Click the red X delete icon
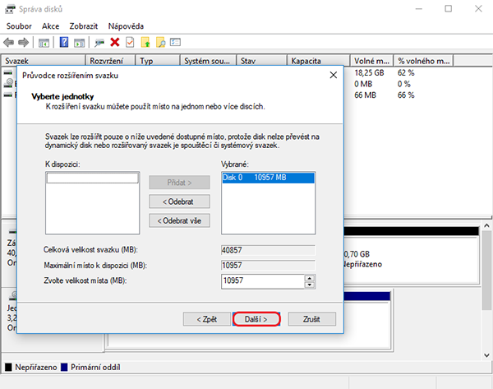The width and height of the screenshot is (493, 389). pos(114,42)
